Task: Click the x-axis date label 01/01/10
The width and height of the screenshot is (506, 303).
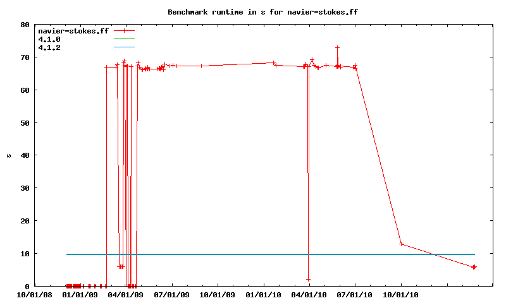Action: pyautogui.click(x=263, y=294)
